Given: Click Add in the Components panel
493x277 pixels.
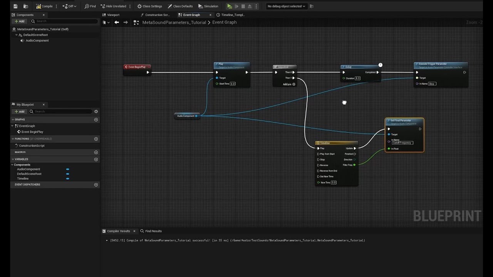Looking at the screenshot, I should click(x=19, y=21).
